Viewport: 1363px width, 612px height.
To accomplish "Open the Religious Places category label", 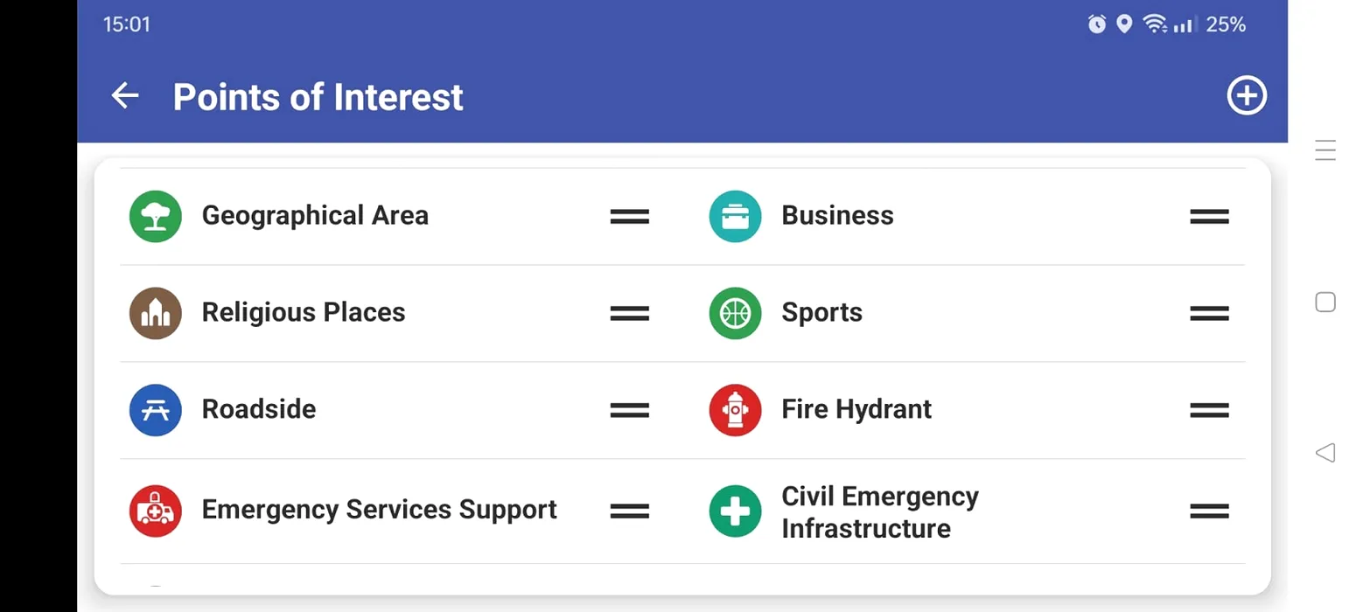I will 304,313.
